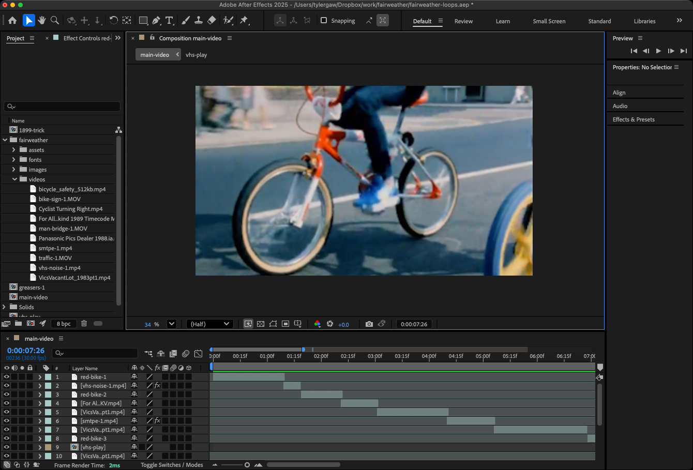The image size is (693, 470).
Task: Open the vhs-play tab in the composition viewer
Action: click(197, 54)
